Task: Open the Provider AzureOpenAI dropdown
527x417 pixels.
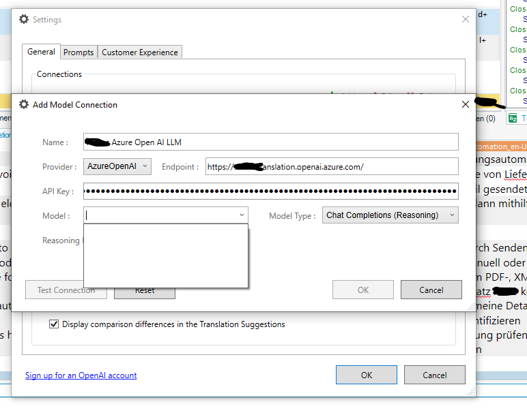Action: coord(117,167)
